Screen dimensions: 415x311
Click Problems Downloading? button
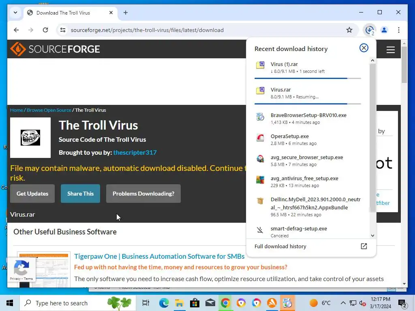pos(143,194)
